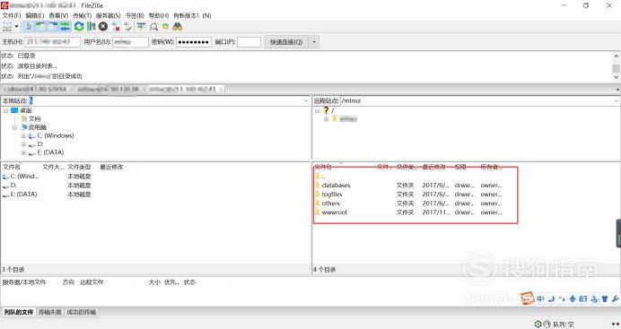621x329 pixels.
Task: Click the Sogou 中 language mode icon
Action: pyautogui.click(x=540, y=299)
